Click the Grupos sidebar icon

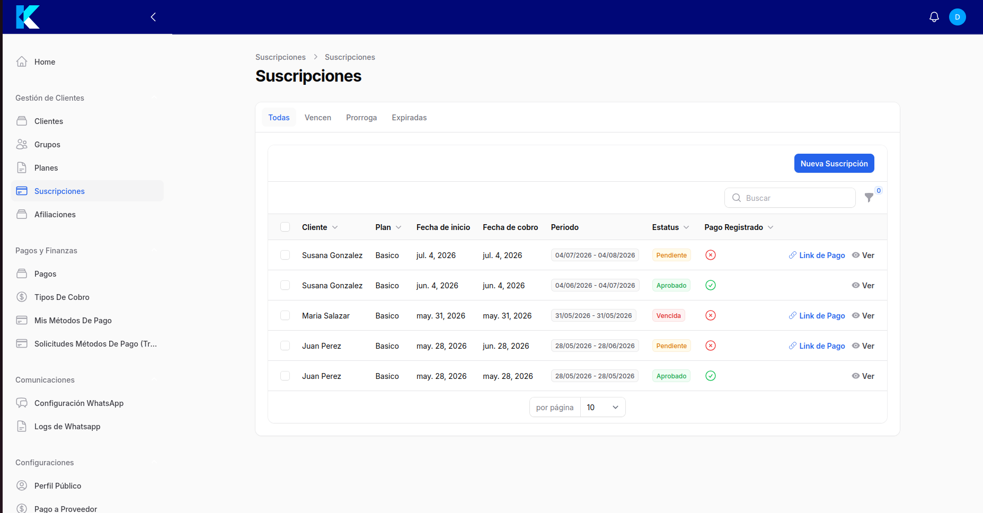22,144
